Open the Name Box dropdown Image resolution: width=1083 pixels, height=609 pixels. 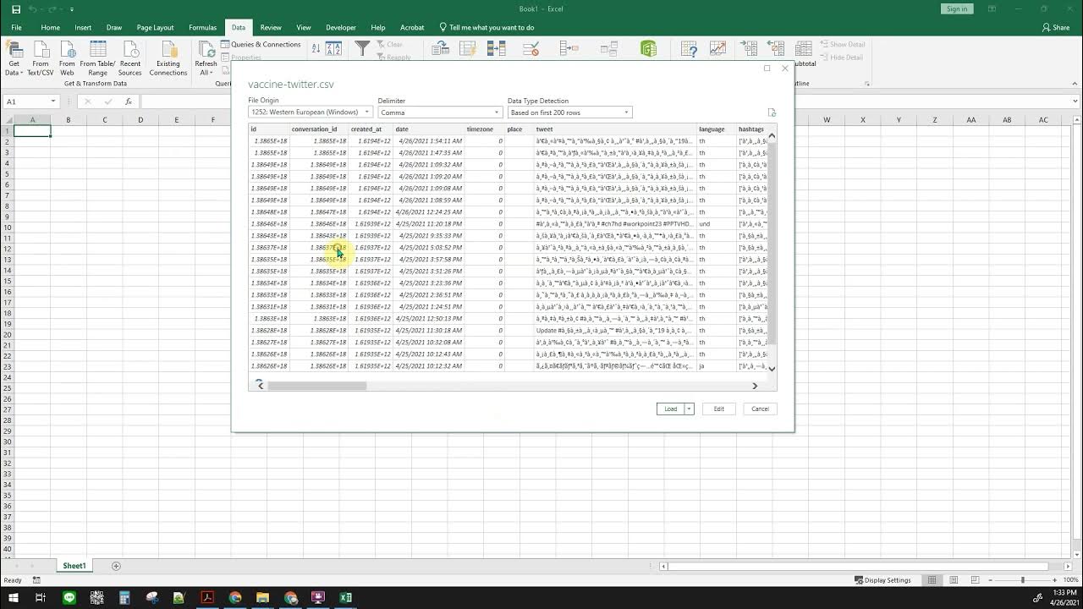pyautogui.click(x=52, y=101)
